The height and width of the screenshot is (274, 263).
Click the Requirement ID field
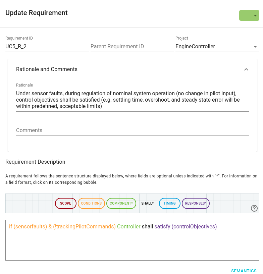point(47,47)
